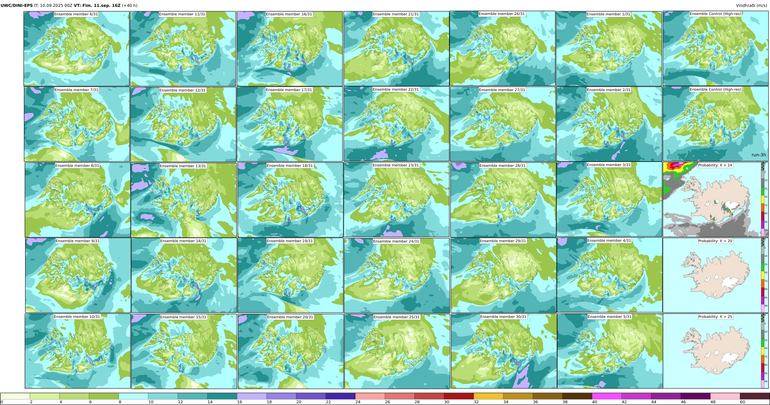The width and height of the screenshot is (770, 405).
Task: Click the IT: 10.09.2025 00Z init time
Action: pyautogui.click(x=53, y=6)
